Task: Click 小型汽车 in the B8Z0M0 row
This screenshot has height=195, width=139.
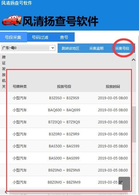Action: click(x=20, y=182)
